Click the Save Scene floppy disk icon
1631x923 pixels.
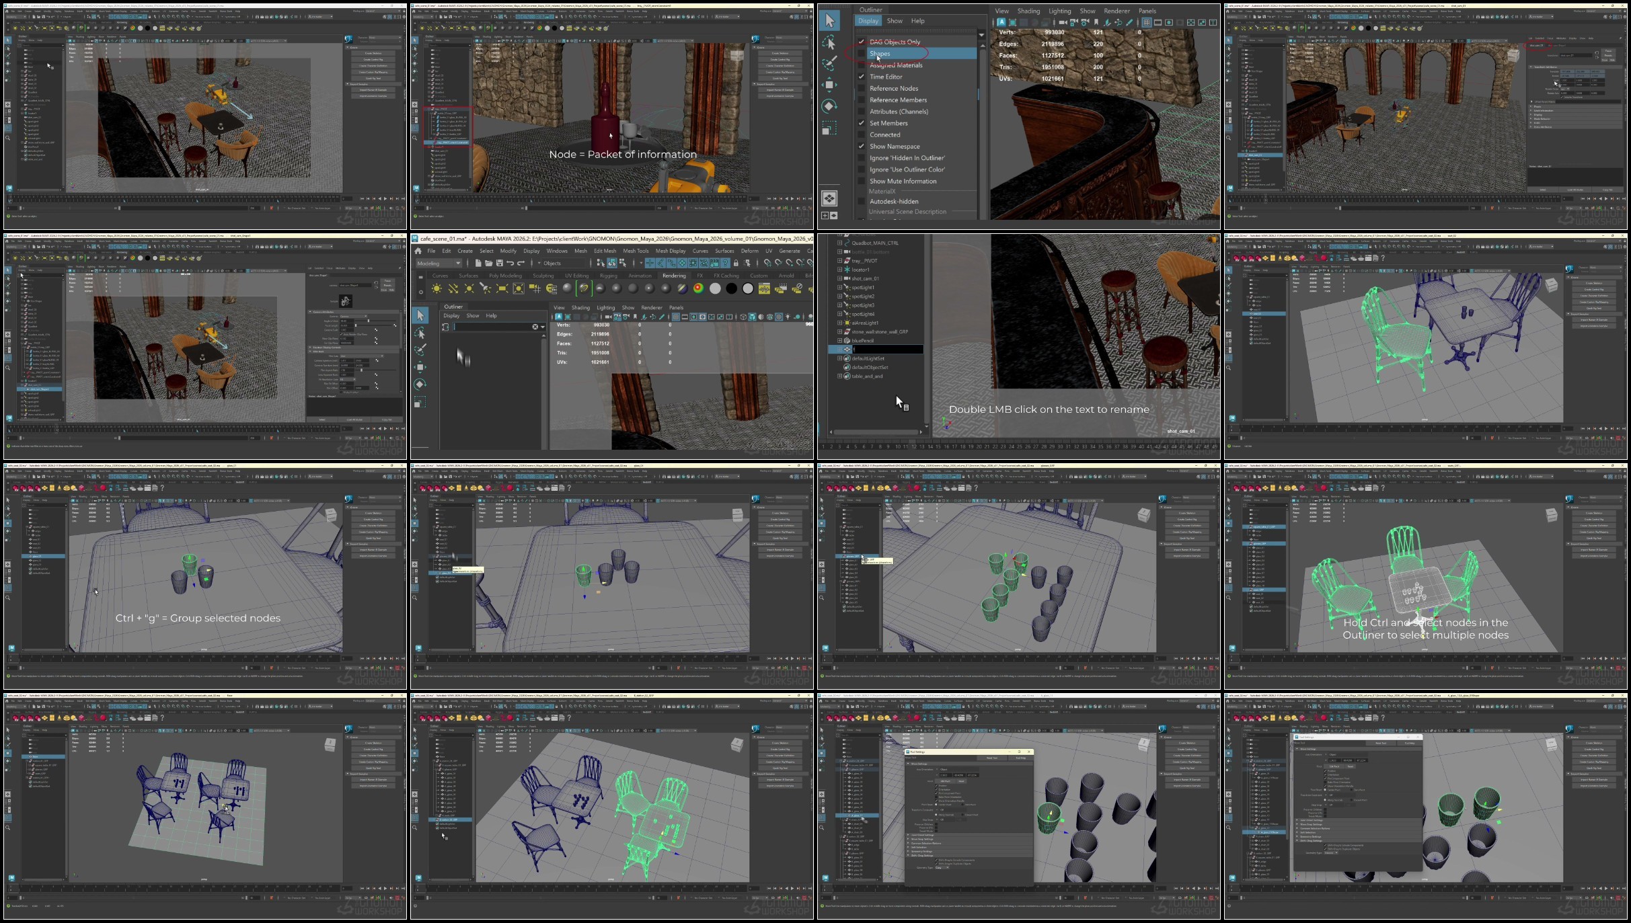[x=499, y=263]
